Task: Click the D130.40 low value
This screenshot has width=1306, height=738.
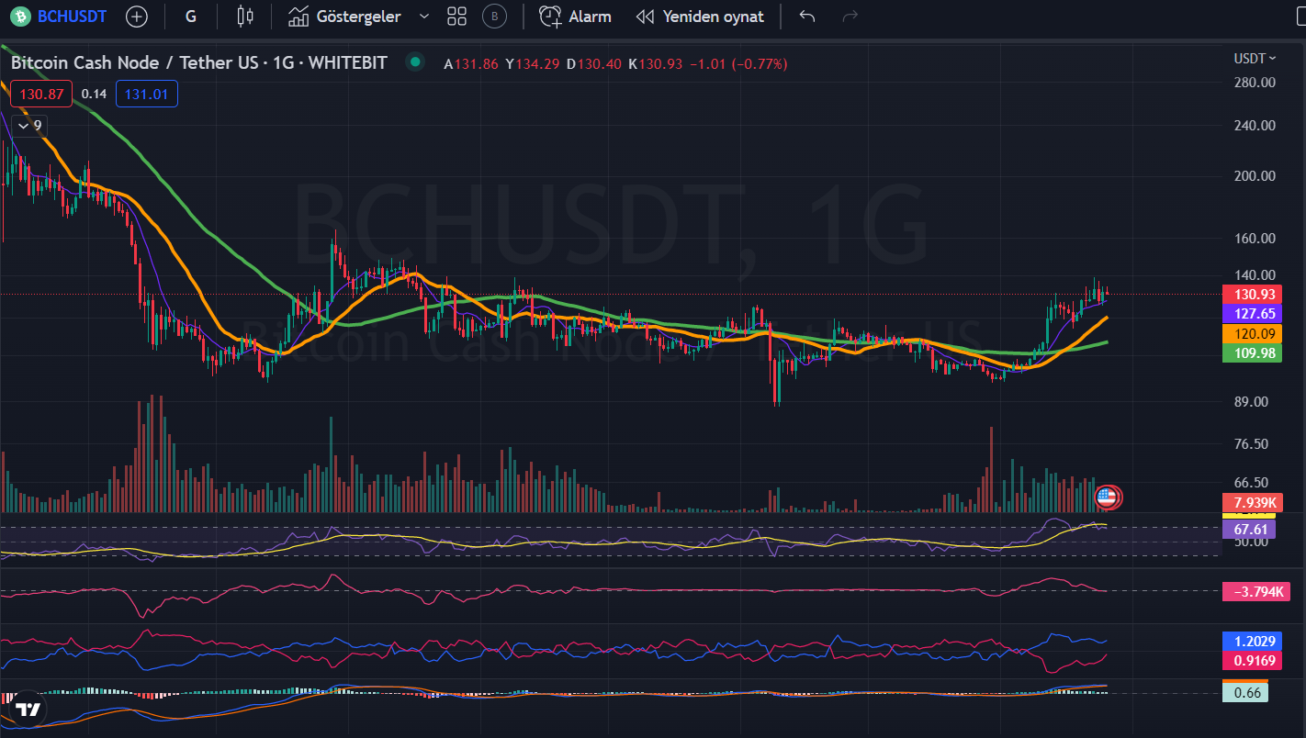Action: pos(593,64)
